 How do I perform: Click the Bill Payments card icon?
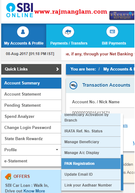(x=112, y=32)
